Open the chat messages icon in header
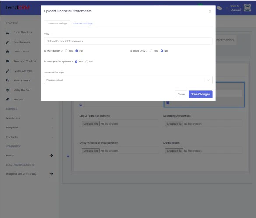The image size is (256, 218). click(x=219, y=8)
